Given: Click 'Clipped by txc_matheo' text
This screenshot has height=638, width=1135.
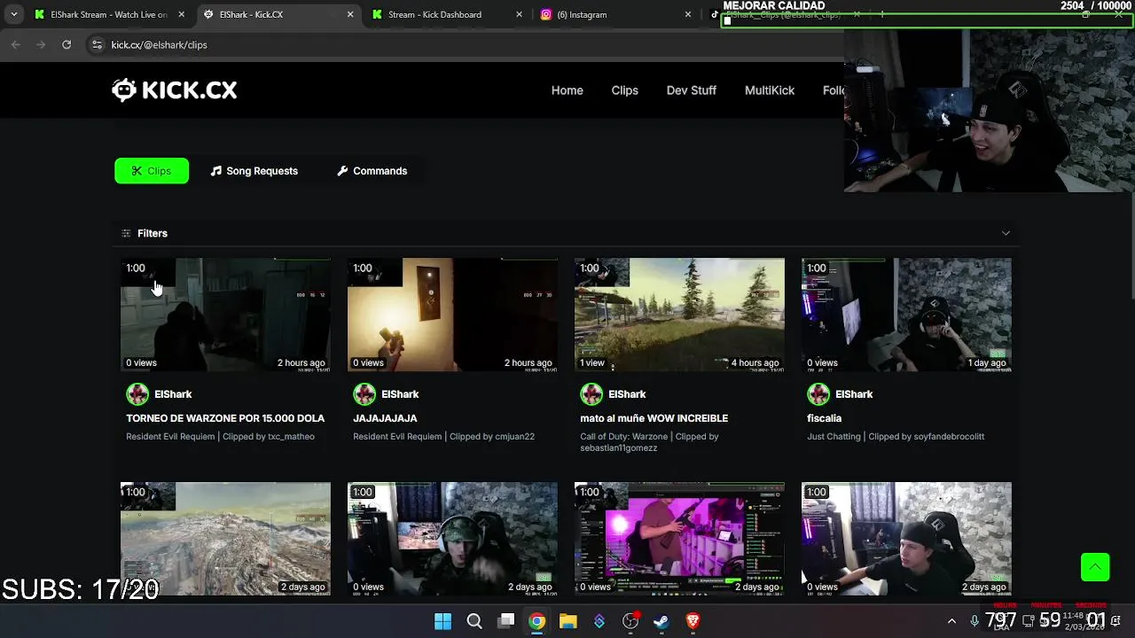Looking at the screenshot, I should 269,437.
